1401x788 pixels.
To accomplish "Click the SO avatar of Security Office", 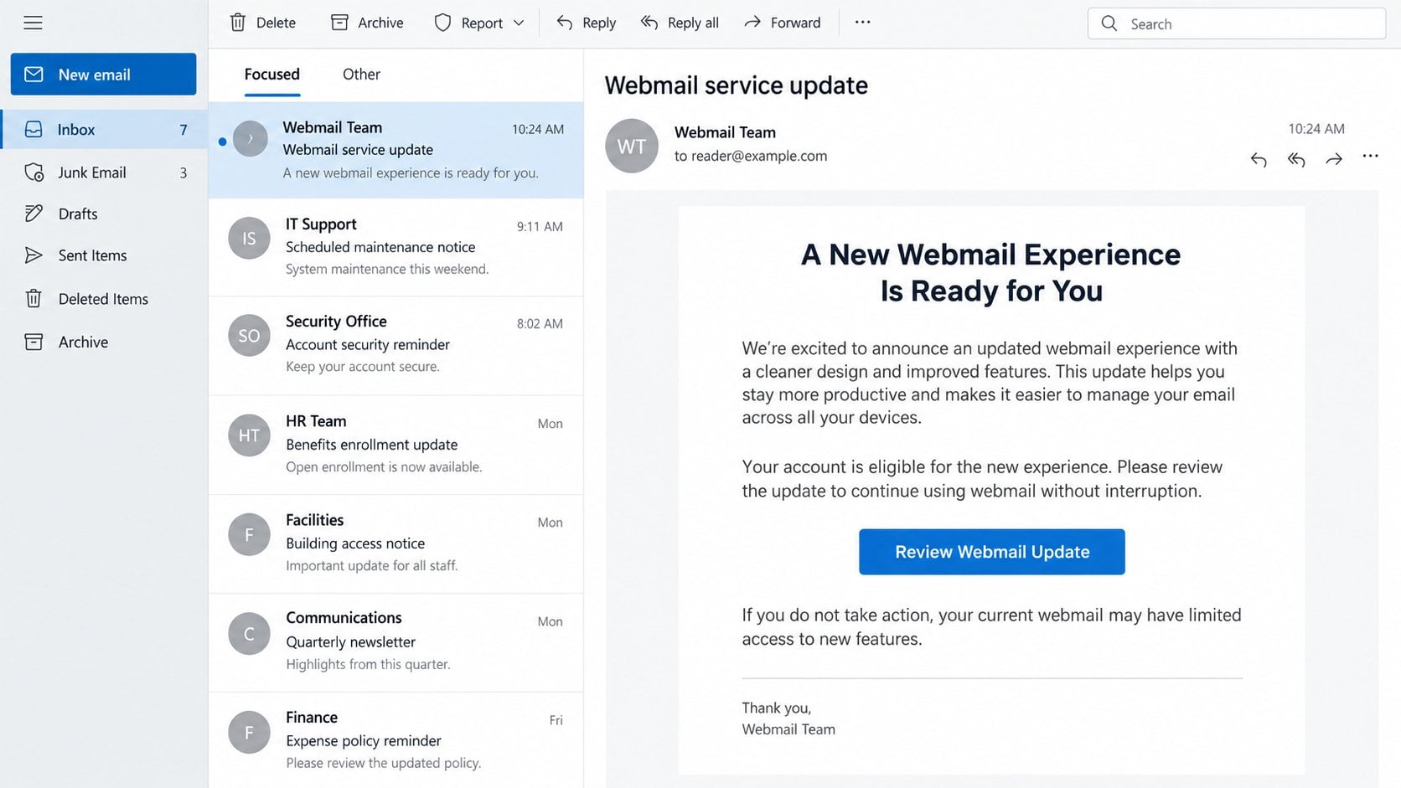I will click(x=249, y=336).
